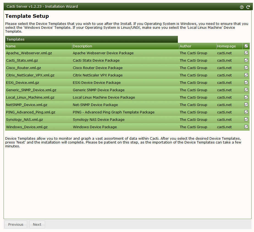Click 'ESXi Device Device Package' description
The width and height of the screenshot is (254, 232).
coord(97,83)
